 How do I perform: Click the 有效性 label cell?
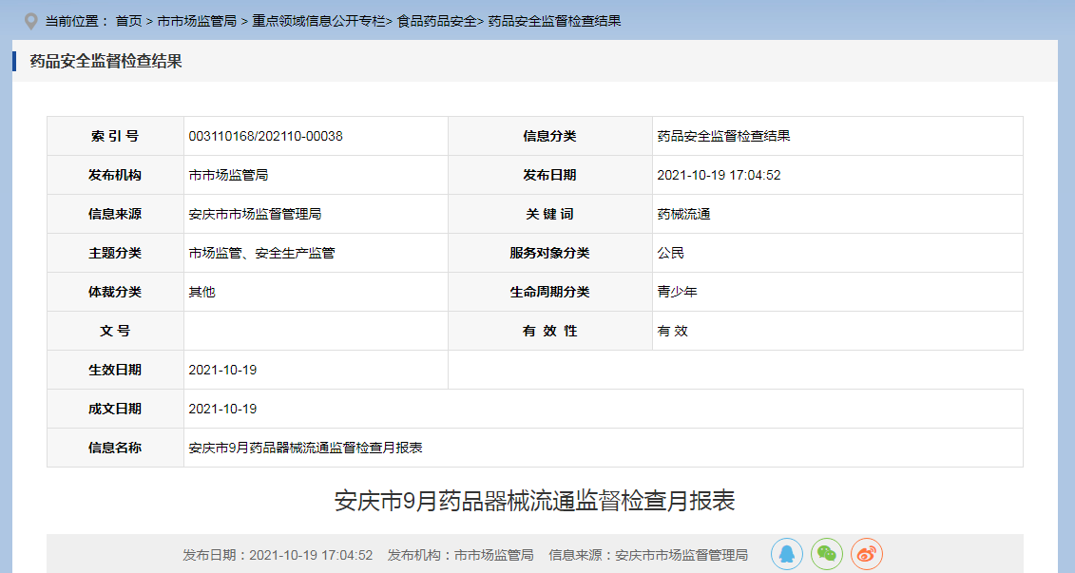[x=549, y=332]
